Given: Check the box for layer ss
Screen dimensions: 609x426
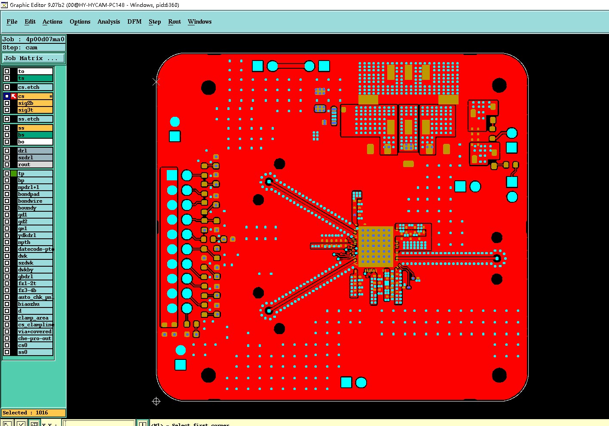Looking at the screenshot, I should coord(7,128).
